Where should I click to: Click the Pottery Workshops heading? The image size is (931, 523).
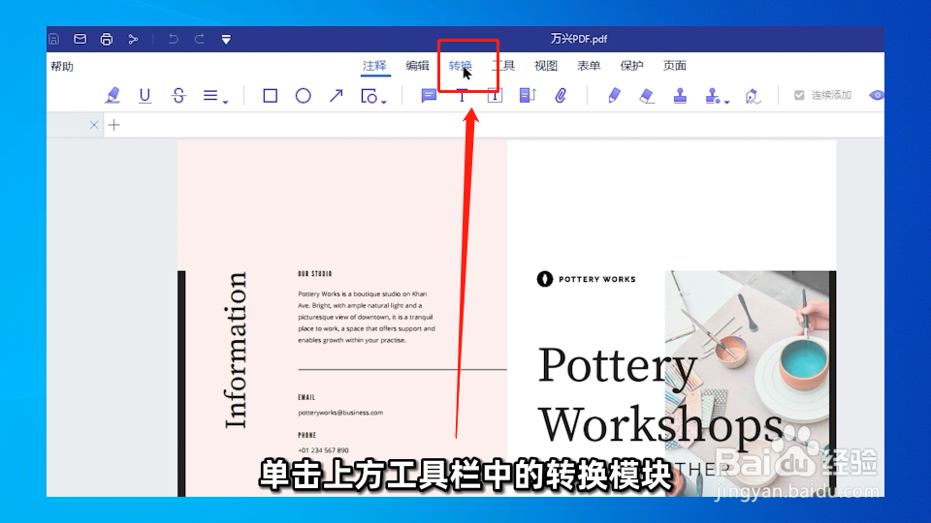click(x=660, y=394)
